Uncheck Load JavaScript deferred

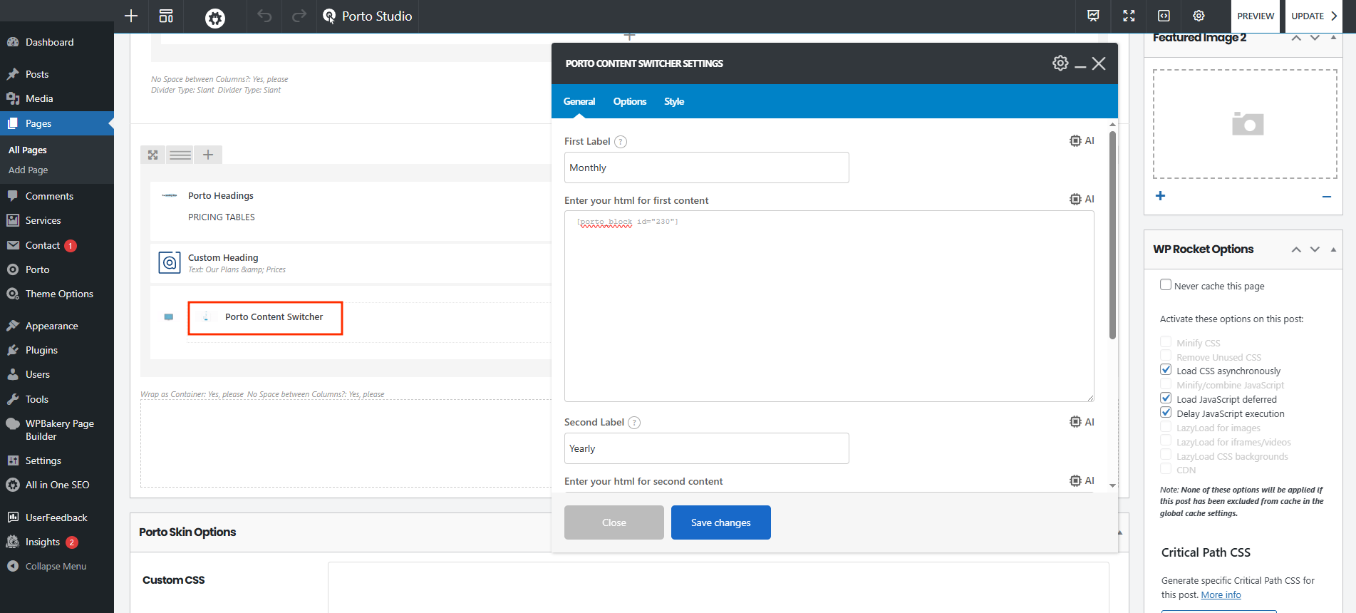click(1166, 398)
